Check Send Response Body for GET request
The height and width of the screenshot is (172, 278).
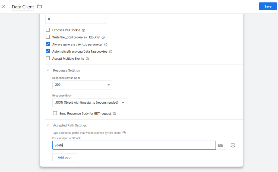click(x=55, y=113)
